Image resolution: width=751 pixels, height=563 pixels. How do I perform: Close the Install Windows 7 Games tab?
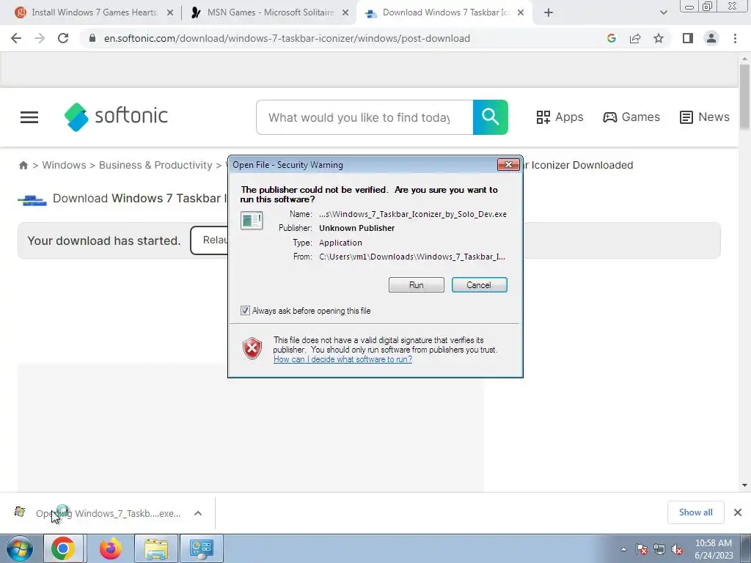[x=169, y=13]
